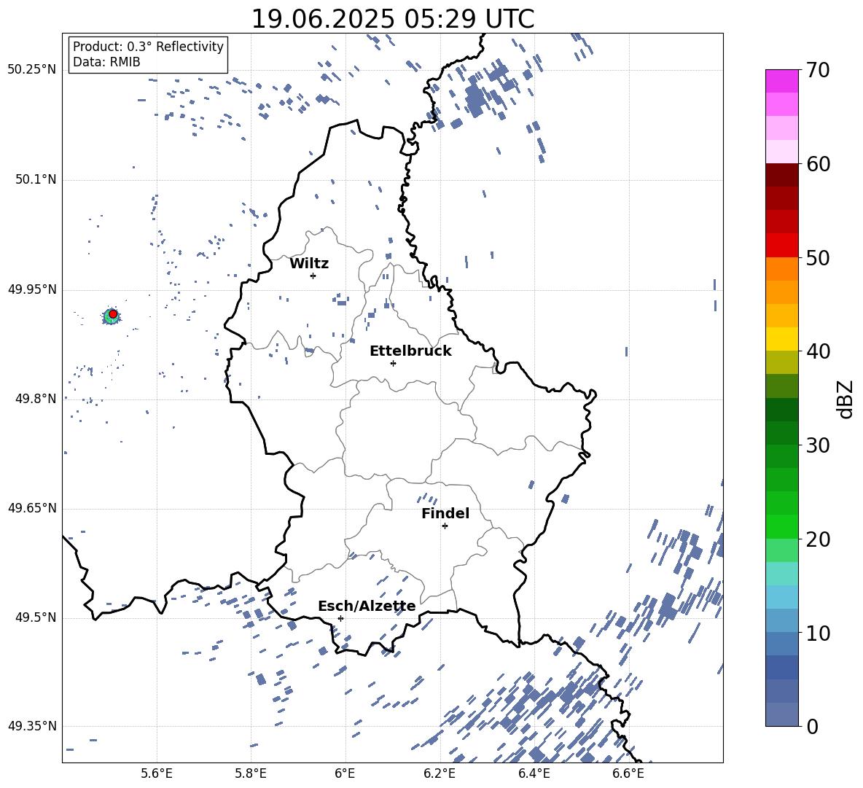Click the 6.4°E longitude label

click(534, 773)
